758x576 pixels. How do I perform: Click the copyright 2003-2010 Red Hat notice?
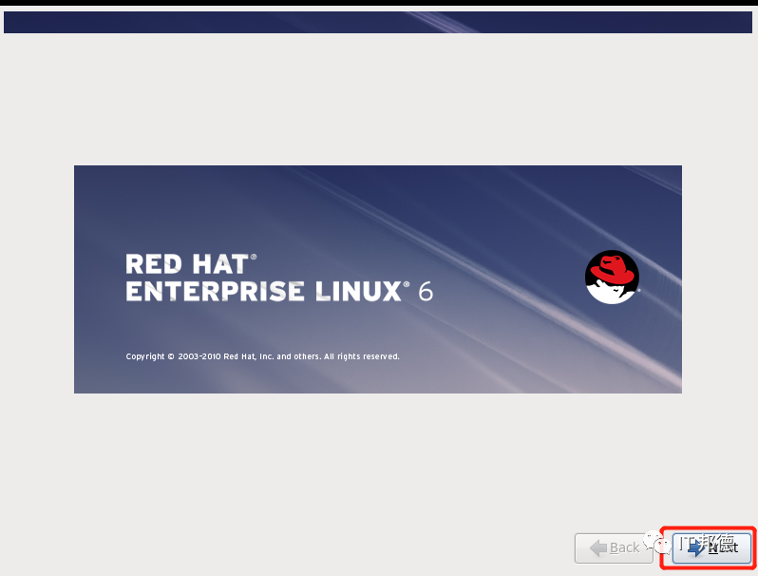262,356
